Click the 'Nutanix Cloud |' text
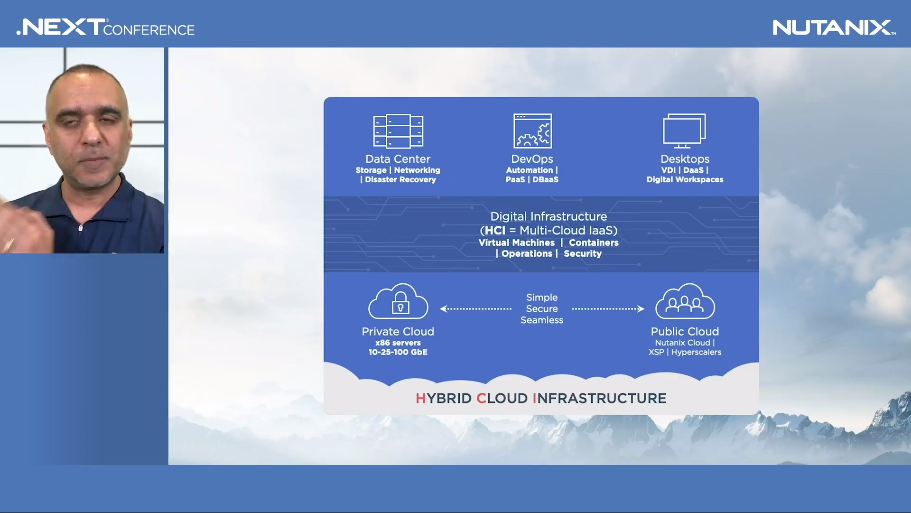The image size is (911, 513). click(685, 343)
